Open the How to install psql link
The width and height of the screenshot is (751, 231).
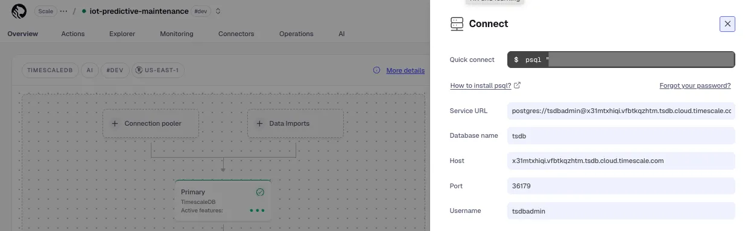tap(480, 85)
